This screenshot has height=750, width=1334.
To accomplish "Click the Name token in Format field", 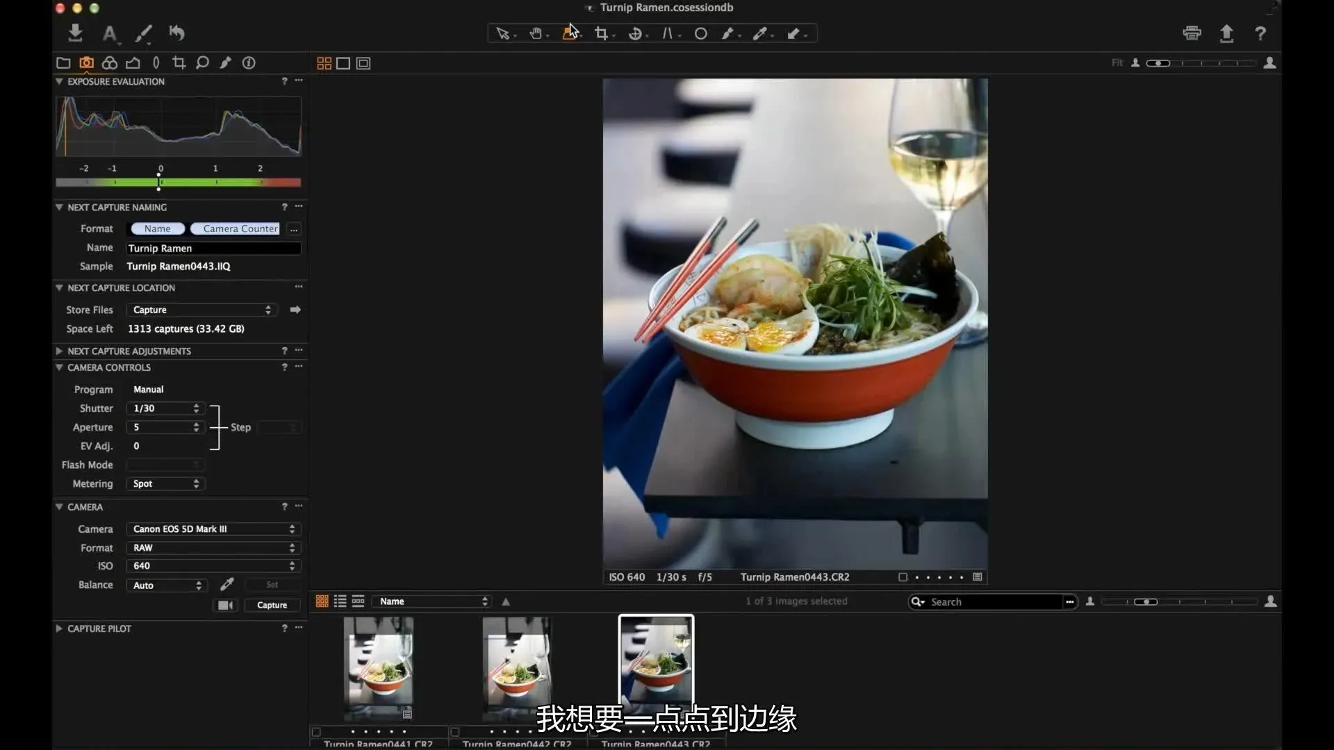I will (158, 228).
